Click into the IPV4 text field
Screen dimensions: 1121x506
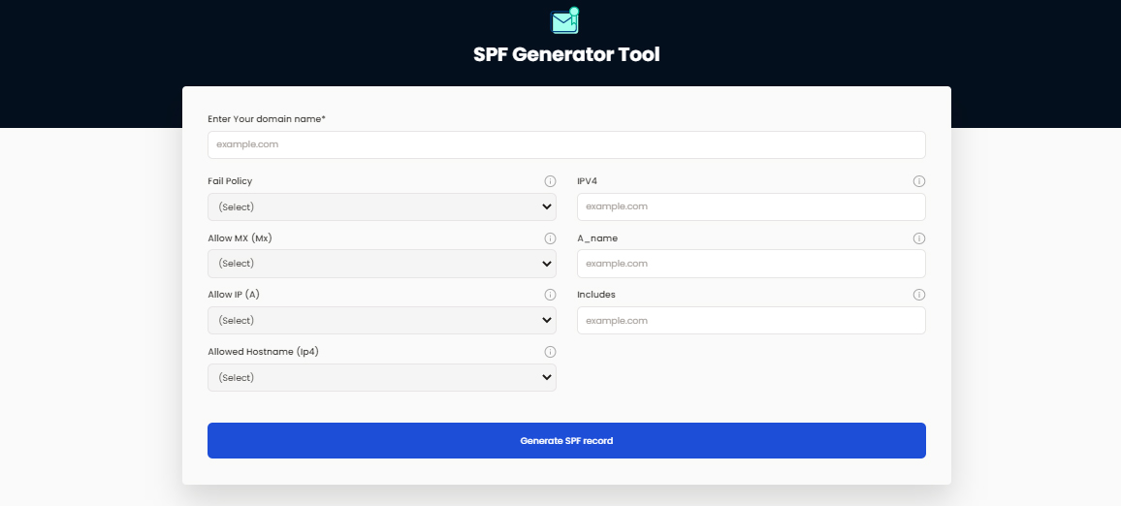pyautogui.click(x=751, y=206)
